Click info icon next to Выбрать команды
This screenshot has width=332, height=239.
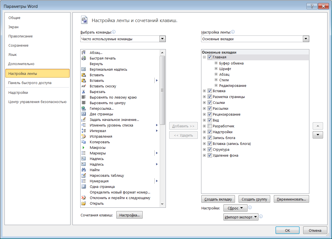(x=114, y=32)
